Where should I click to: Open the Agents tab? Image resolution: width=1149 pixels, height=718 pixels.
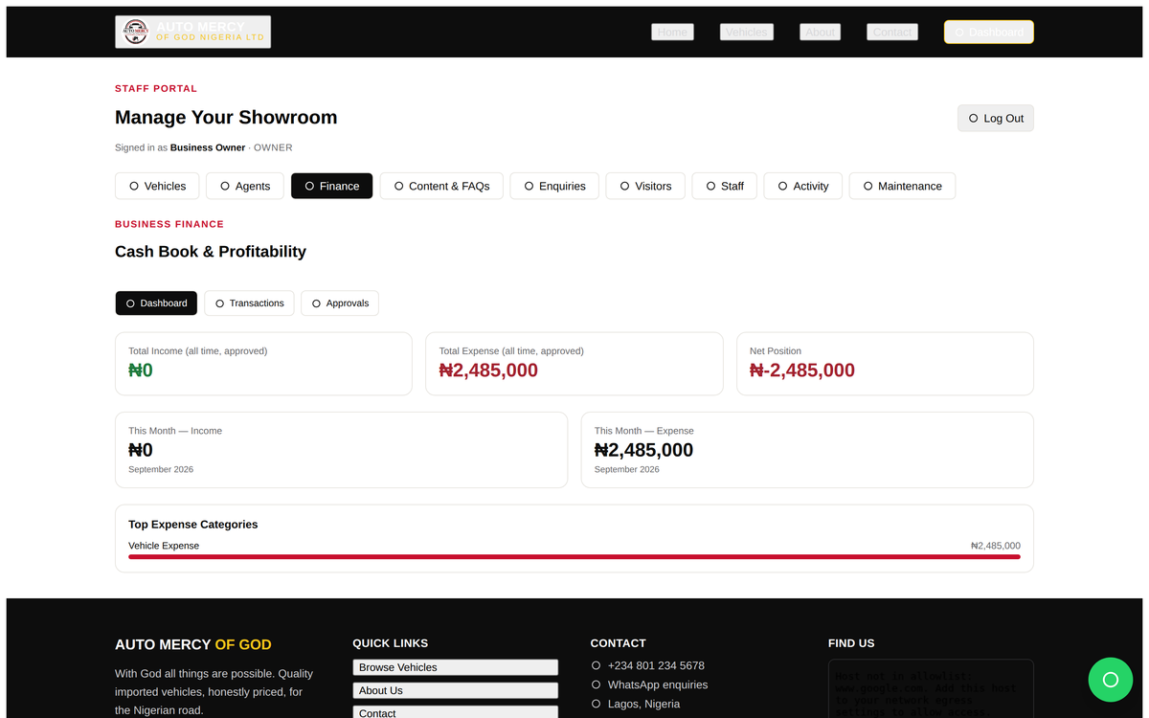[x=245, y=186]
